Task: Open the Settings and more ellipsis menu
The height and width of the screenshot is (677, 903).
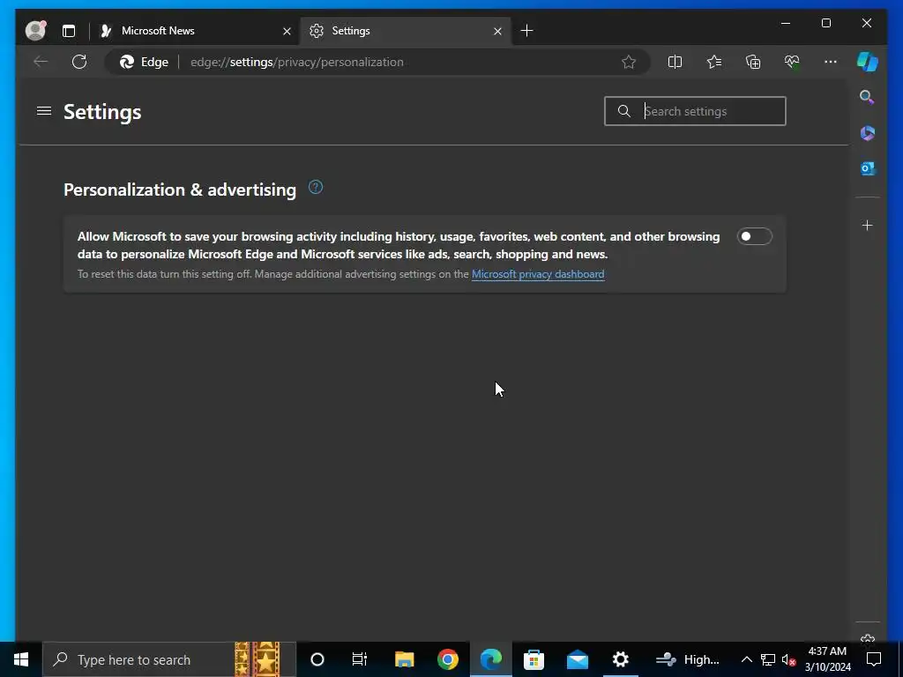Action: click(x=831, y=62)
